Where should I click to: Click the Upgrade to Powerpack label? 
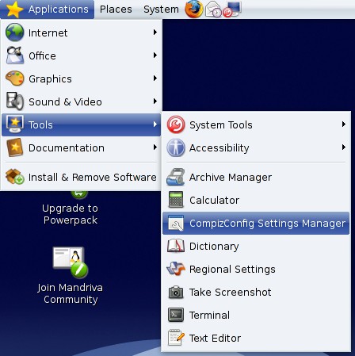point(71,214)
